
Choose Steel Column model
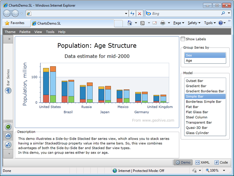point(205,117)
